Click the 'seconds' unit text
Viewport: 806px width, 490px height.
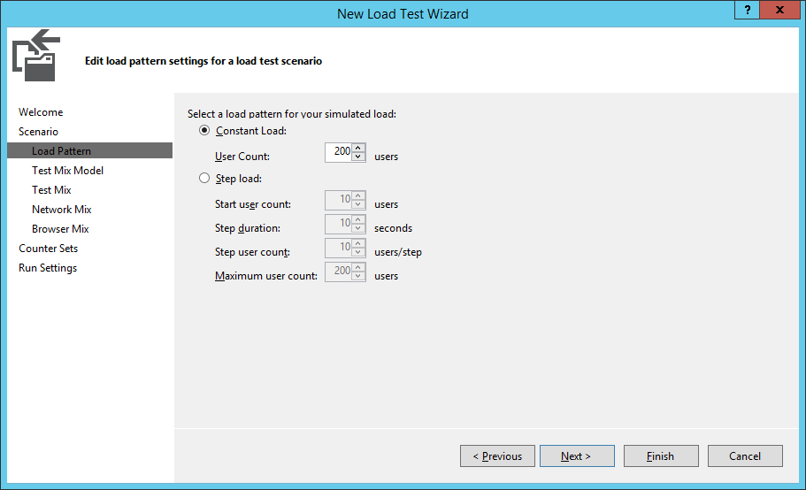(x=393, y=228)
